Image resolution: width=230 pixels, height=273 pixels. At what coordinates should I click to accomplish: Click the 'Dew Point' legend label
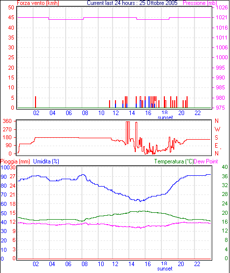coord(206,161)
